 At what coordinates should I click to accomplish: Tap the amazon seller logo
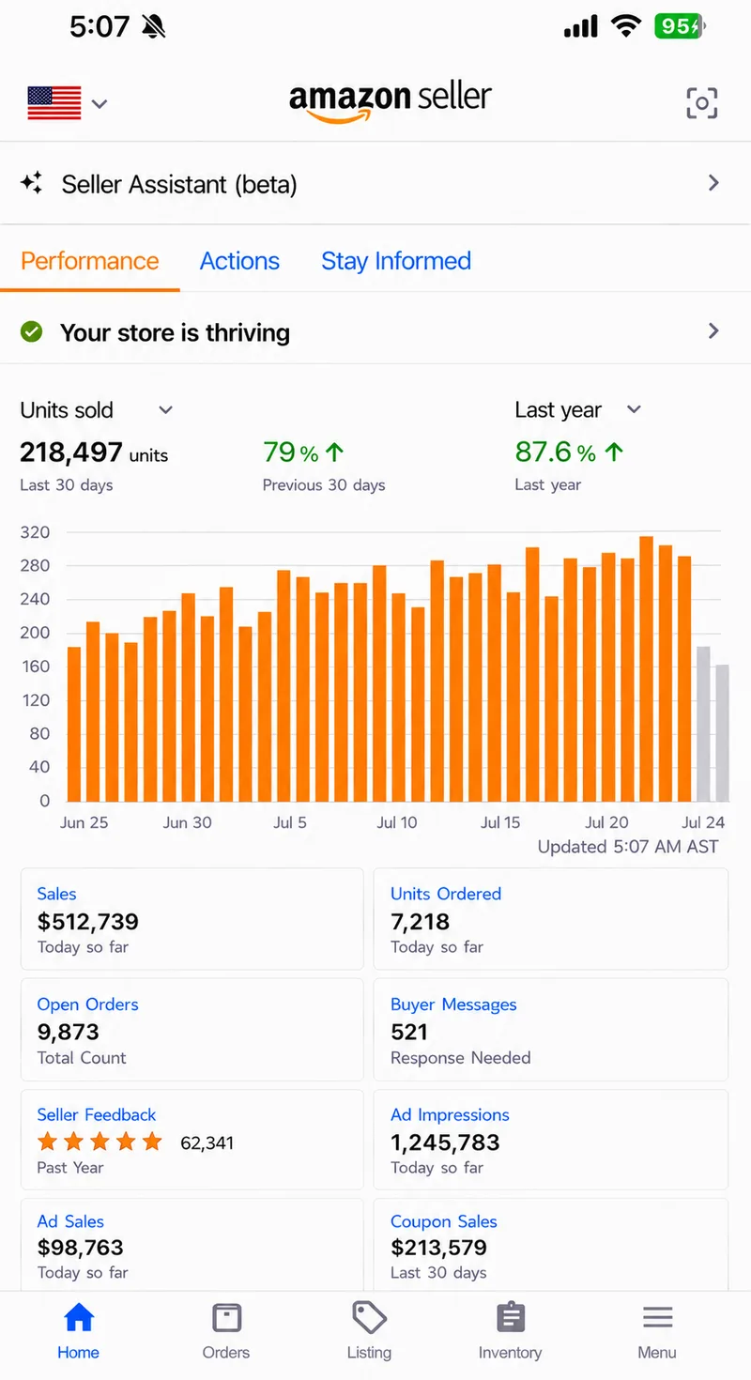point(390,100)
